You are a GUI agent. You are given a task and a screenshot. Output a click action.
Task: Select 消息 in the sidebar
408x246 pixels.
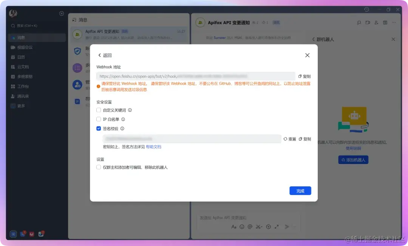[37, 38]
